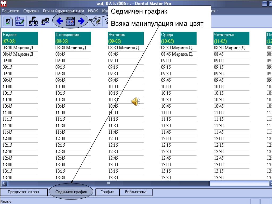Select the Четвъртък (11-05) day header
The image size is (272, 204).
pos(231,38)
